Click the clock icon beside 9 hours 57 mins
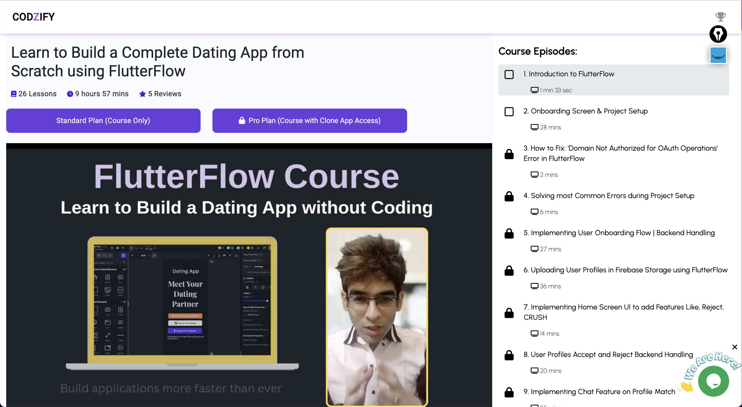This screenshot has width=742, height=407. point(70,94)
